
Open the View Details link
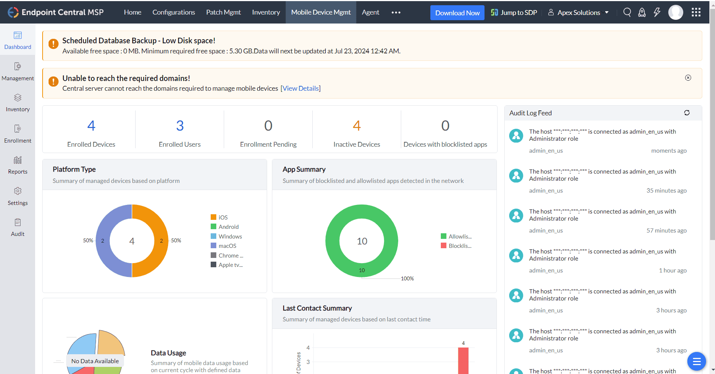point(301,88)
